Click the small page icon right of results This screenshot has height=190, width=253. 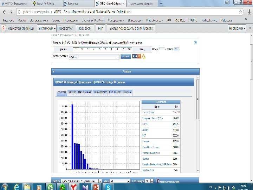pyautogui.click(x=195, y=43)
